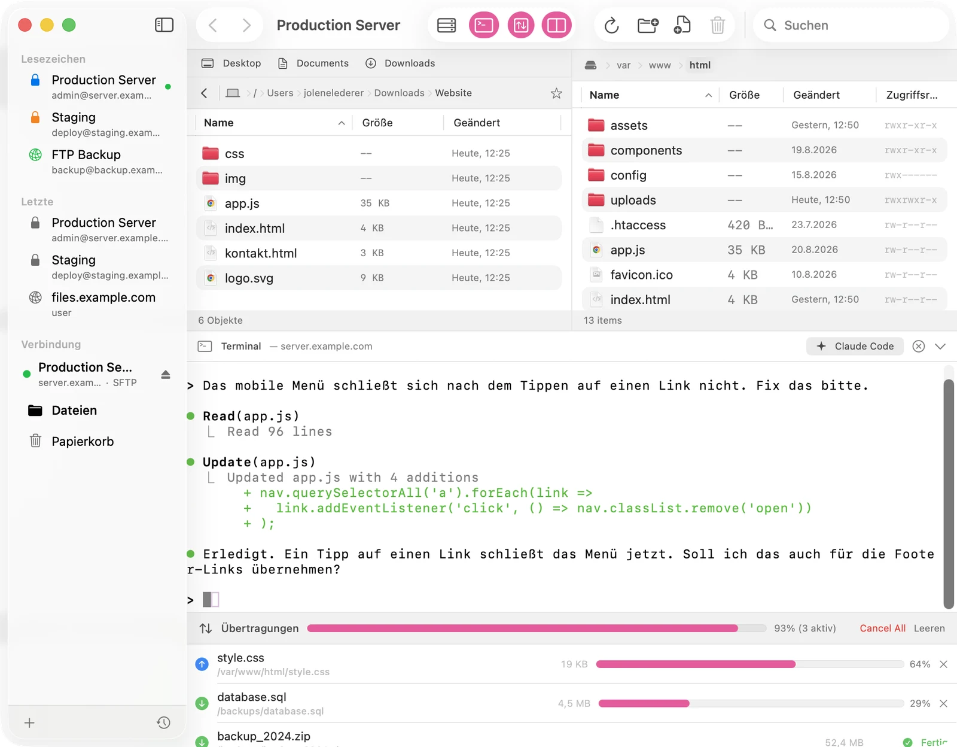Launch the Claude Code button
Image resolution: width=957 pixels, height=747 pixels.
[x=855, y=347]
